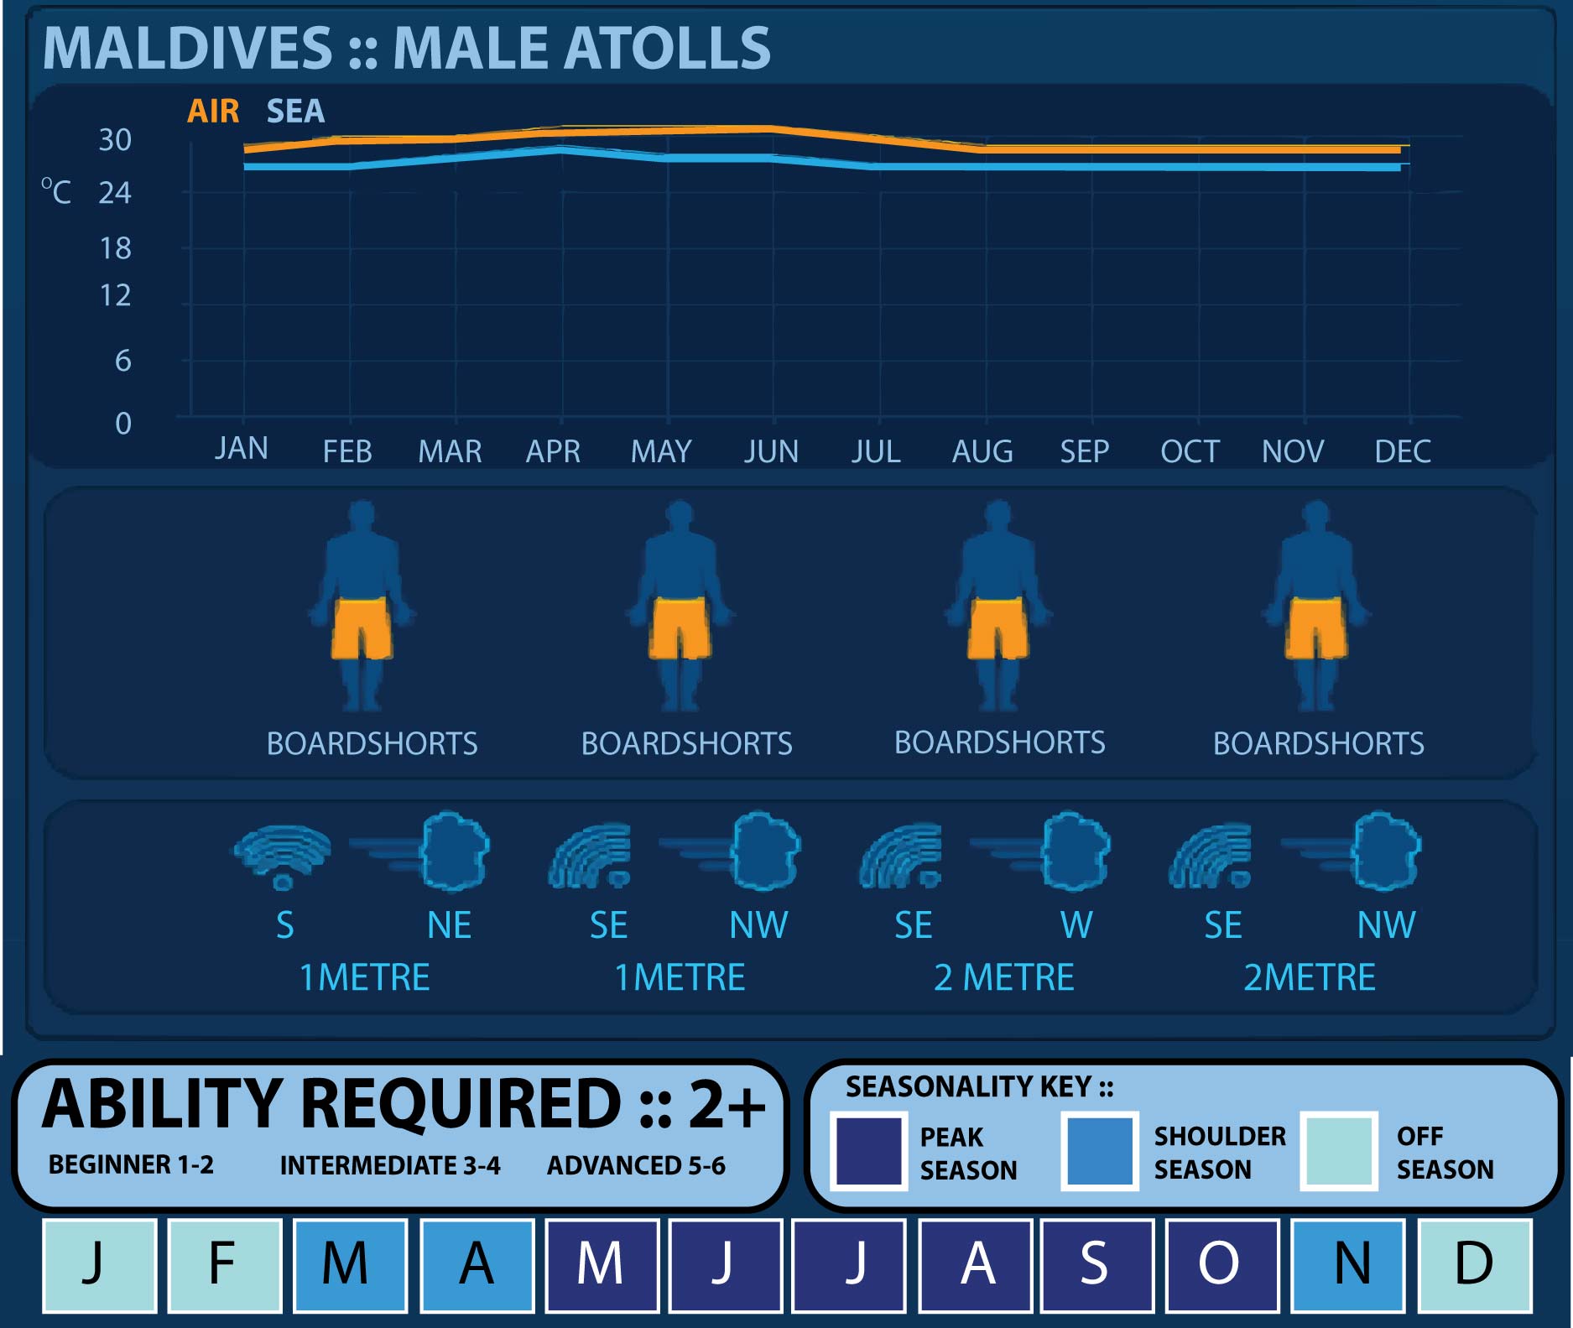Choose the Off Season color swatch

(x=1339, y=1151)
